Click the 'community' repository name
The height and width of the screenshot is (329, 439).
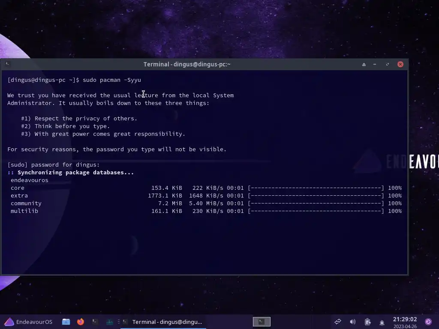26,203
